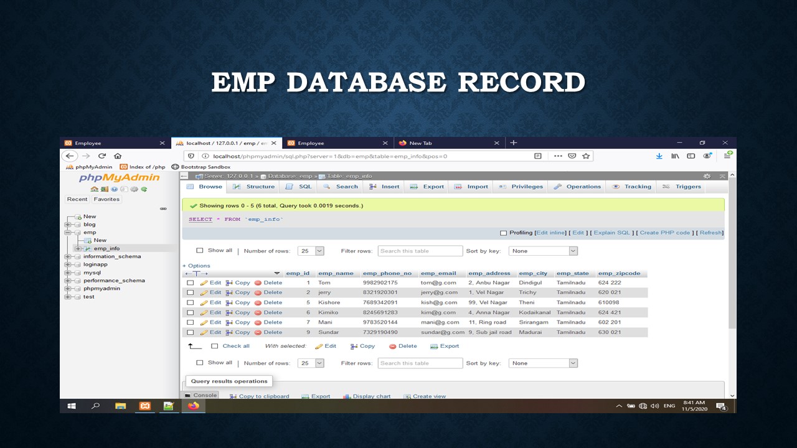Click the Firefox home icon

pyautogui.click(x=118, y=156)
